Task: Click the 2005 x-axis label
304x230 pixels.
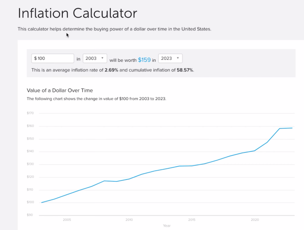Action: (x=67, y=220)
